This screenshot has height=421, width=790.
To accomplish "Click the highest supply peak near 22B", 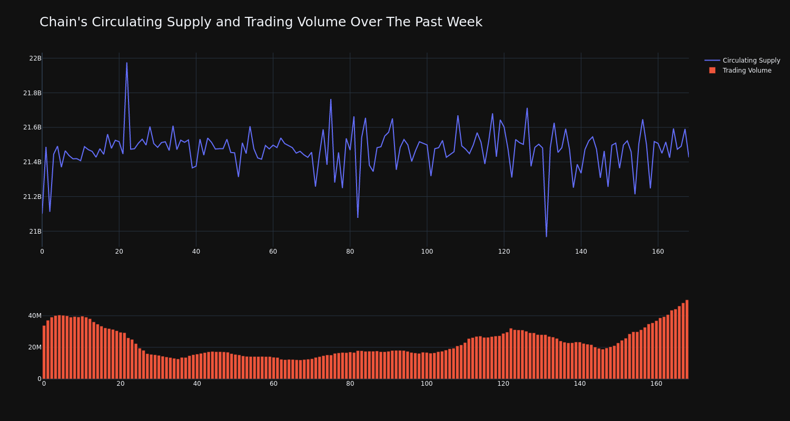I will [x=126, y=63].
